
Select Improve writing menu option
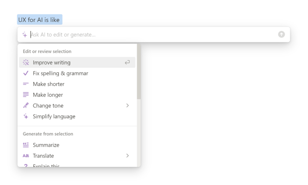[77, 62]
